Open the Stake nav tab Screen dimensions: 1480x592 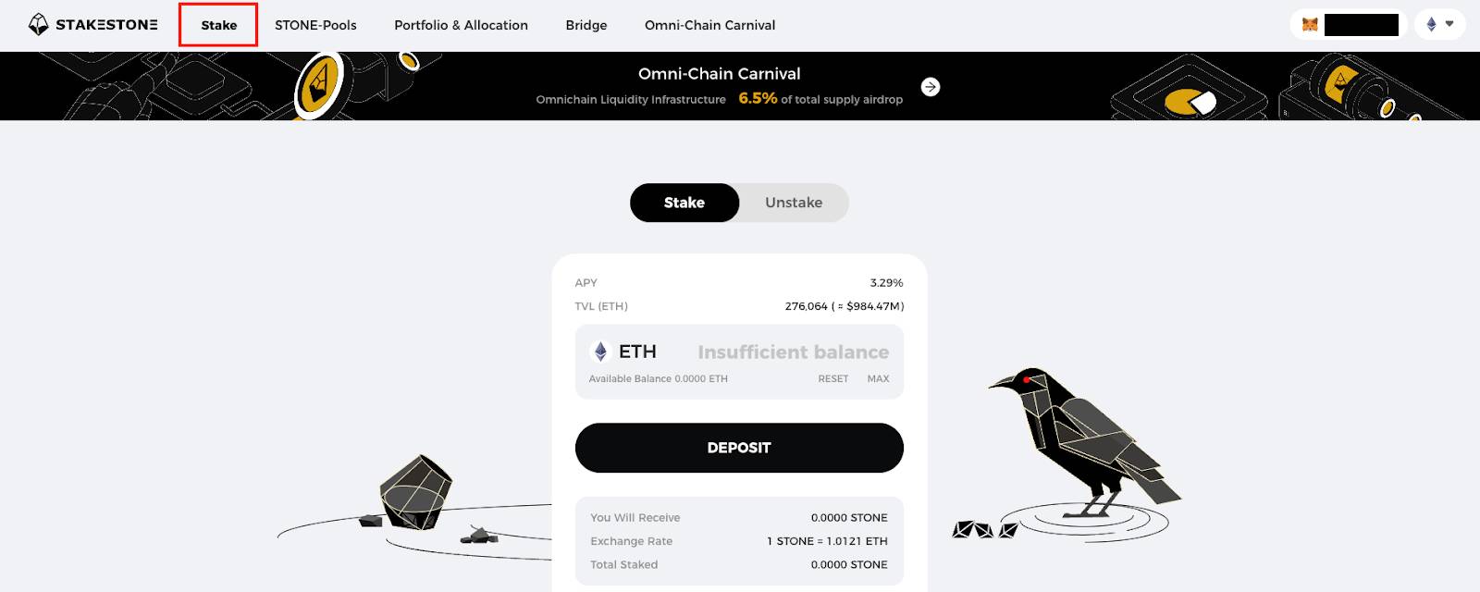coord(219,25)
